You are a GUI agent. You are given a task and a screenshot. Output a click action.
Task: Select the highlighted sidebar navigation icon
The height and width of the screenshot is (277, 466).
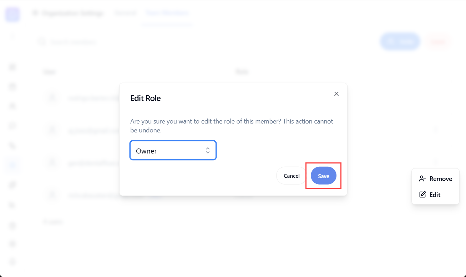12,165
